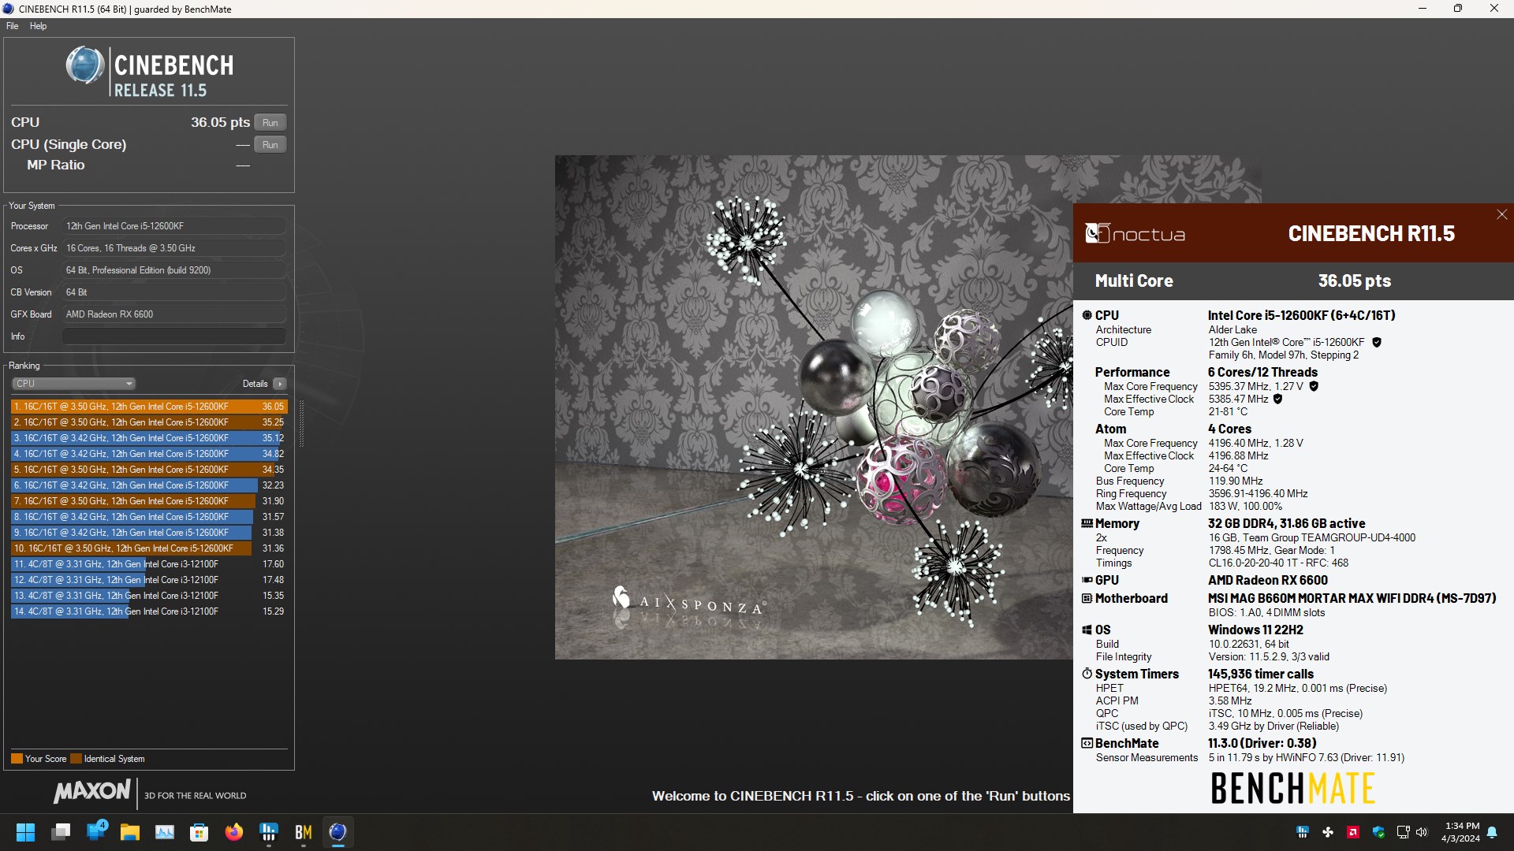Toggle ranking Details arrow button
Image resolution: width=1514 pixels, height=851 pixels.
[x=280, y=384]
